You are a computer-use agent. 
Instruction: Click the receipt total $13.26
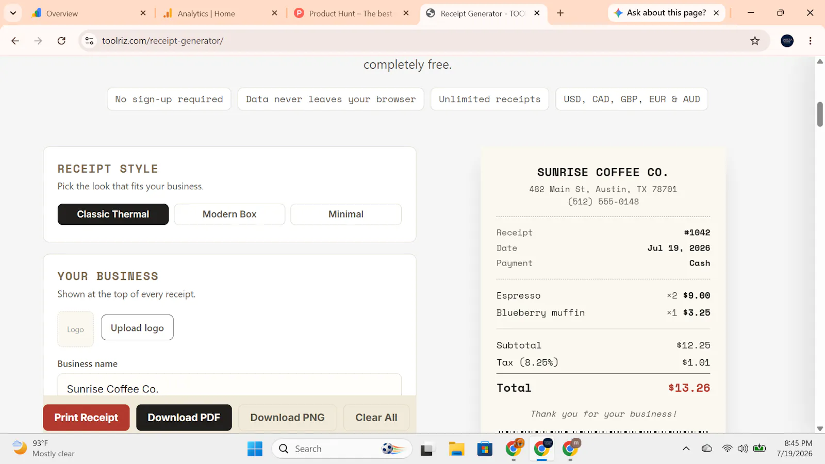point(689,388)
